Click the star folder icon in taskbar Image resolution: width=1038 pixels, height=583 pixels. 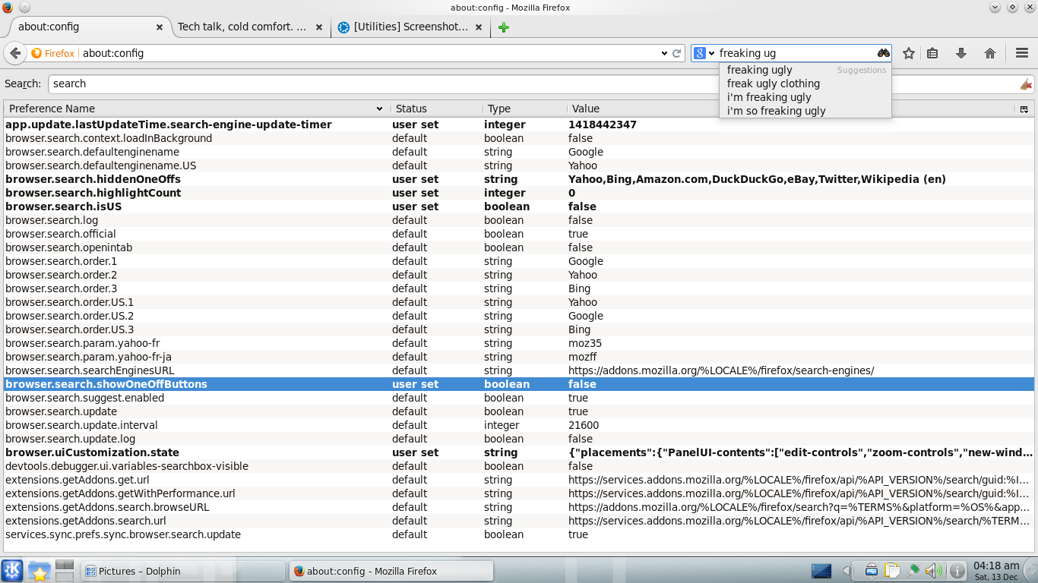[x=39, y=570]
